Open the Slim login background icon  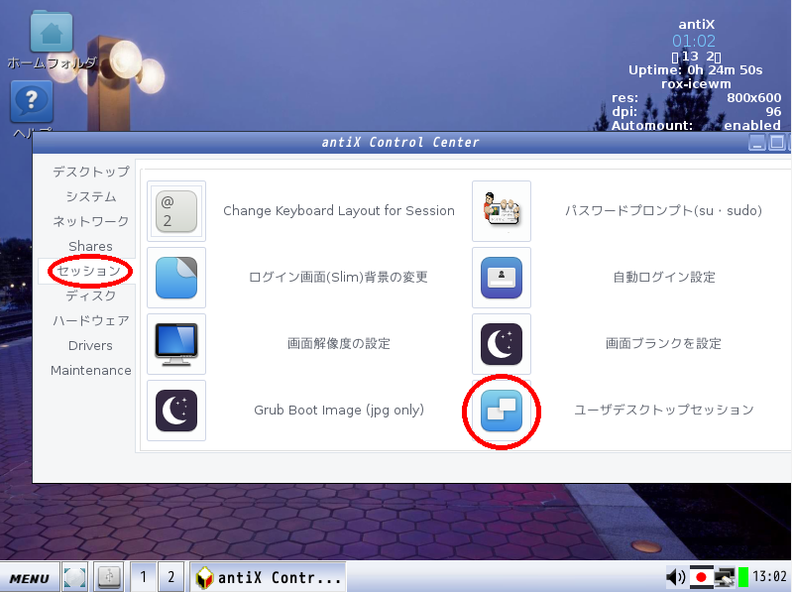176,278
